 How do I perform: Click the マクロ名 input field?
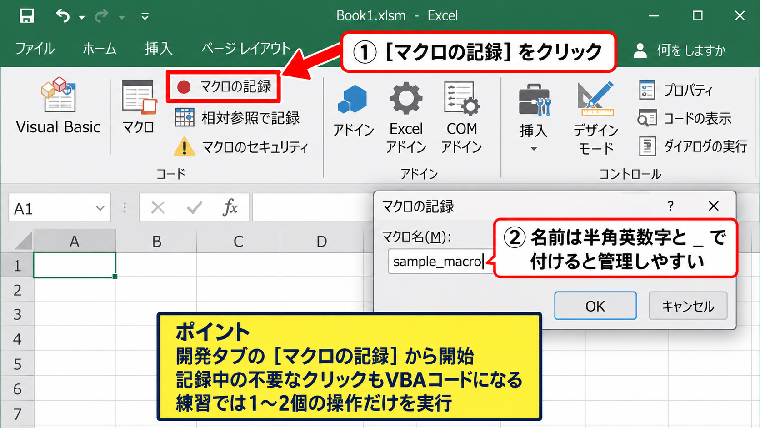pyautogui.click(x=442, y=262)
